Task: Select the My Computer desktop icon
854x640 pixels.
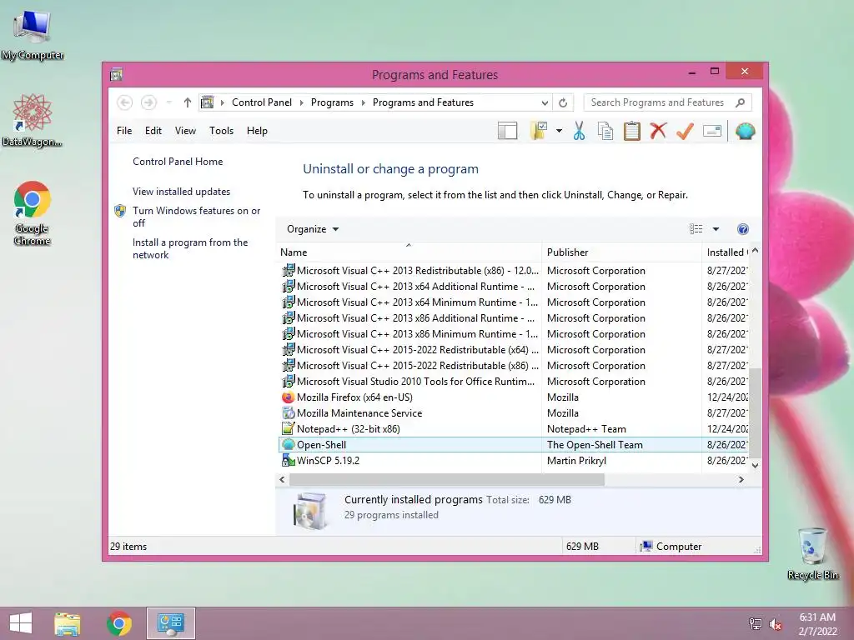Action: pyautogui.click(x=33, y=35)
